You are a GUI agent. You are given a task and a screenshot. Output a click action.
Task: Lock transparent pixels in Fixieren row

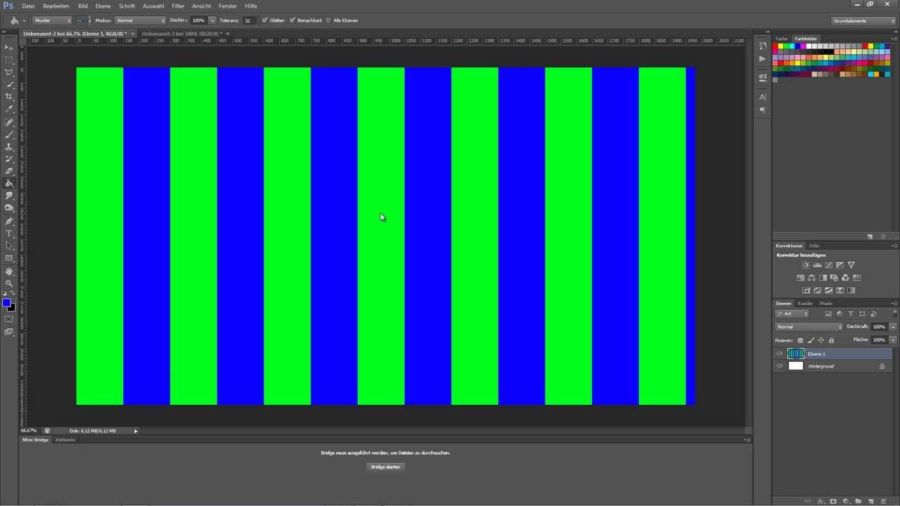(800, 340)
